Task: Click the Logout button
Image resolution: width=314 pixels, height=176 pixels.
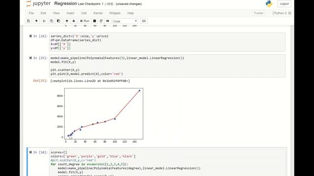Action: click(x=284, y=4)
